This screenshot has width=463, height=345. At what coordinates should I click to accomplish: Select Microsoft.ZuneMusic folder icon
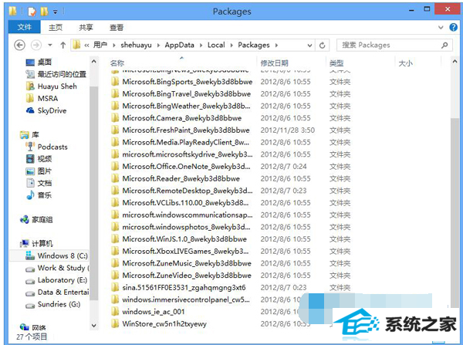115,263
